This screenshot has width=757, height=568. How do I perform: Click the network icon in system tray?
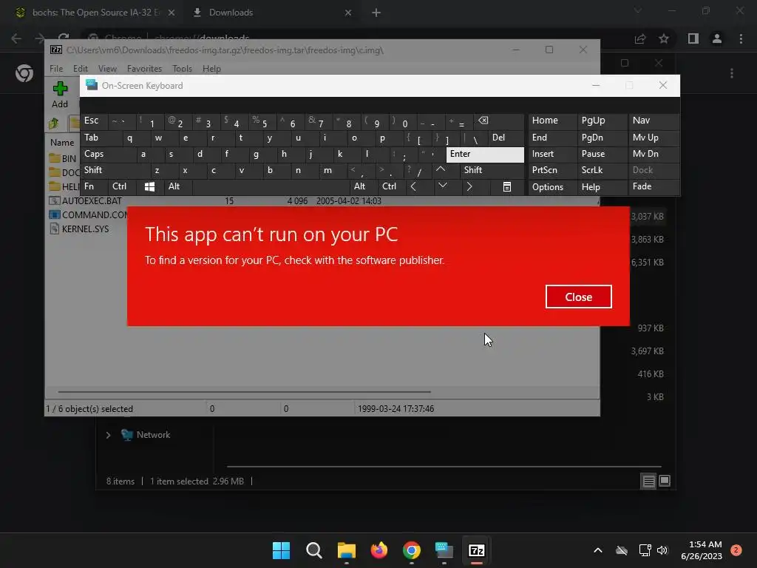[645, 550]
